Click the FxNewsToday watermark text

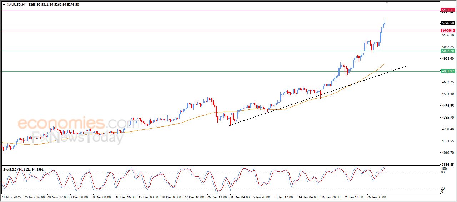pyautogui.click(x=77, y=136)
